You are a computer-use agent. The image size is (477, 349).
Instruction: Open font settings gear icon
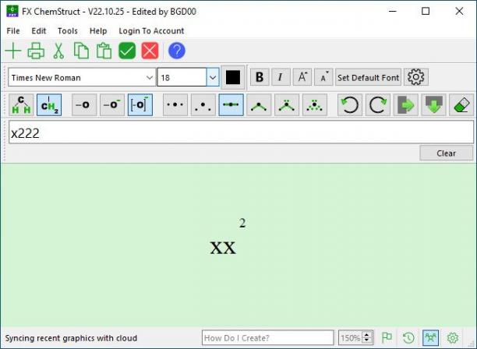416,77
